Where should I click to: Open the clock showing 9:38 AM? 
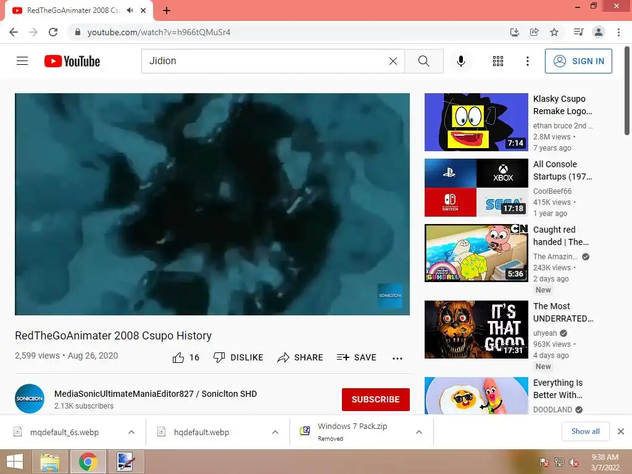coord(605,462)
